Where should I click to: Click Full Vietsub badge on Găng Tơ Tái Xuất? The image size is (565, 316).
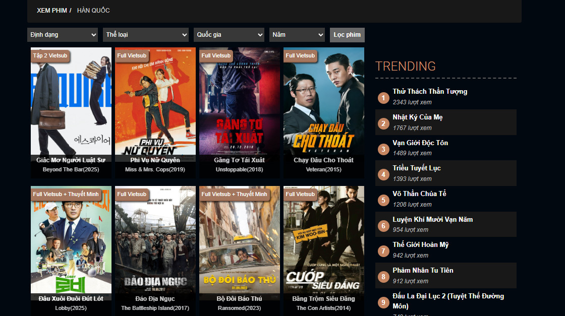pos(216,56)
